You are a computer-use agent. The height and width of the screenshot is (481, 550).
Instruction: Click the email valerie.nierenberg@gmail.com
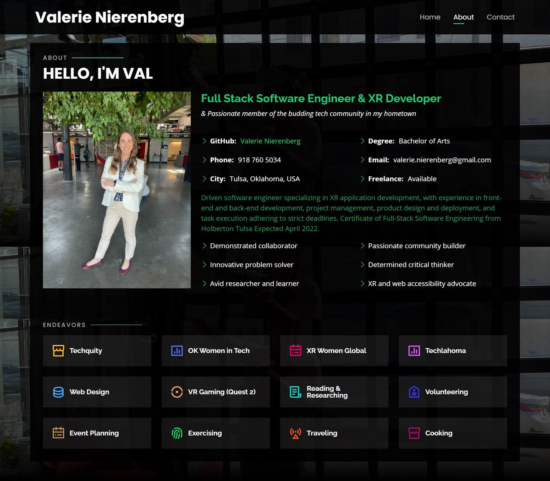tap(442, 160)
